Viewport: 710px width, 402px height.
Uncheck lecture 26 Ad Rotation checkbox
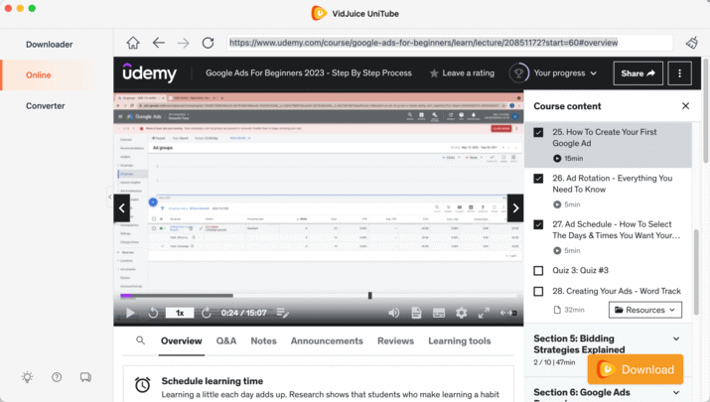(538, 179)
